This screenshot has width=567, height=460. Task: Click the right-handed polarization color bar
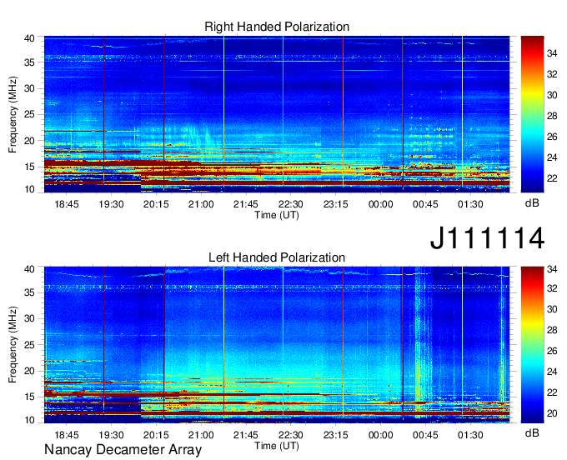tap(532, 114)
